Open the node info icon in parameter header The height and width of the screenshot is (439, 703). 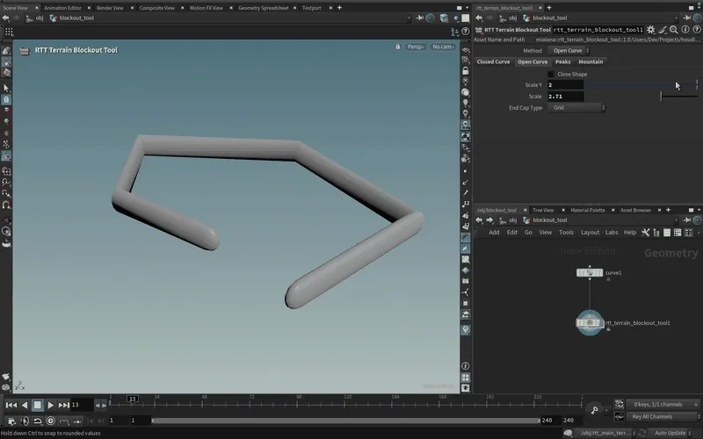[685, 30]
